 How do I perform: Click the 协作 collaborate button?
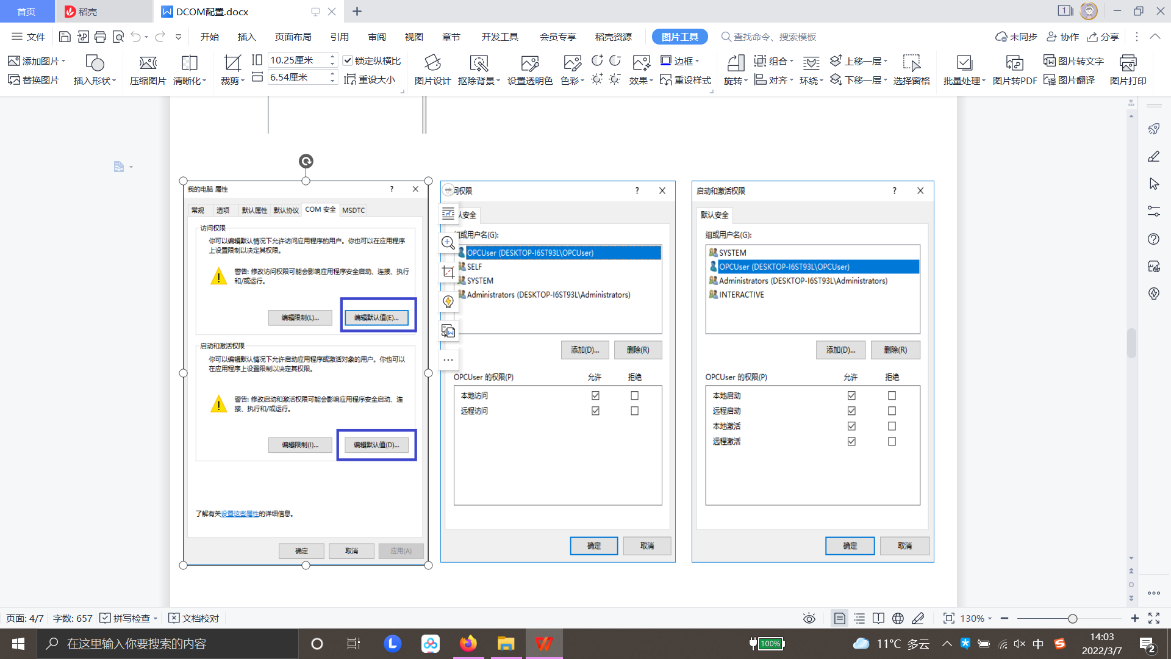(x=1062, y=37)
